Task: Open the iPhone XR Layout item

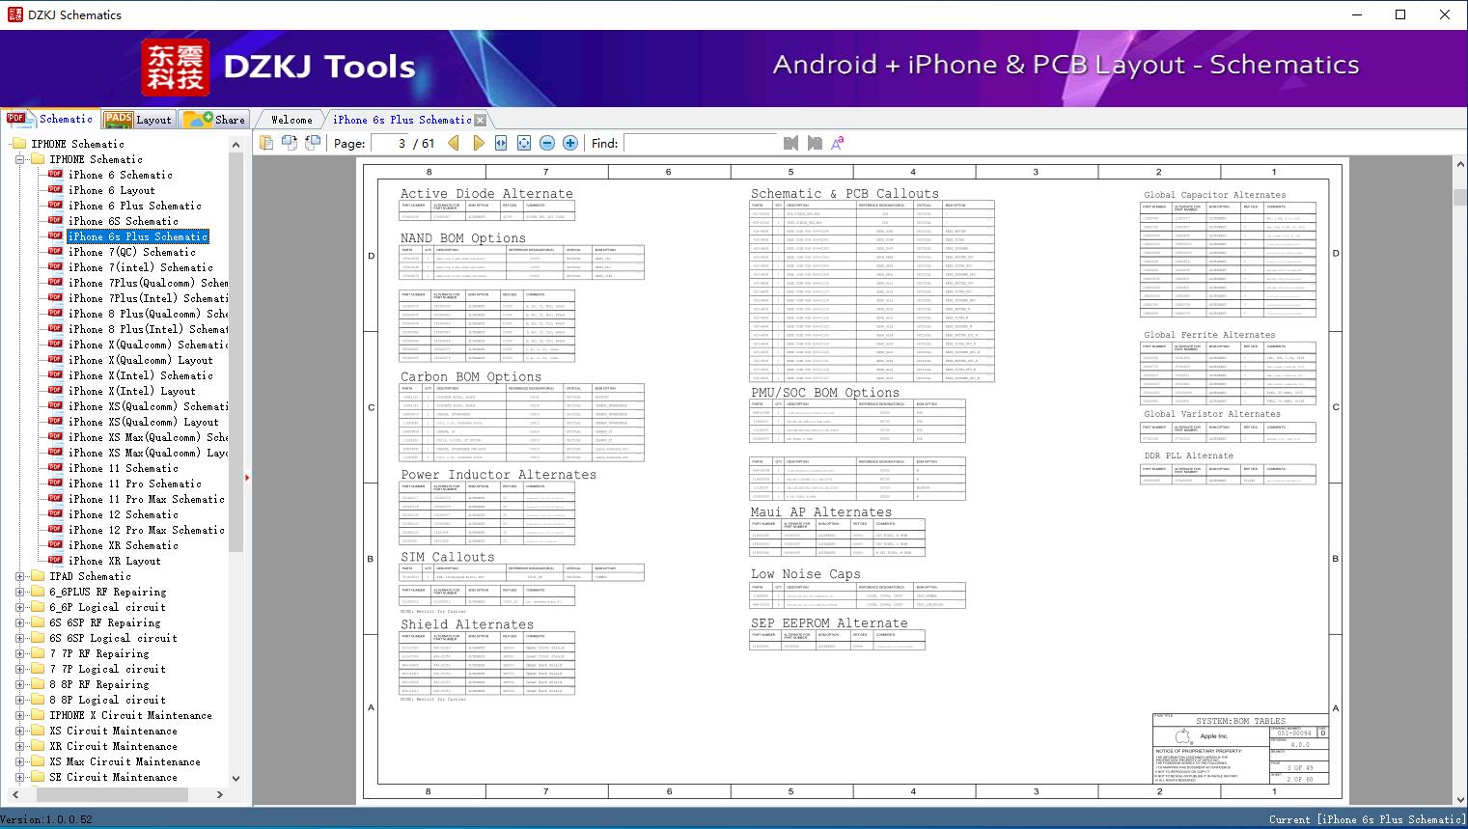Action: click(115, 561)
